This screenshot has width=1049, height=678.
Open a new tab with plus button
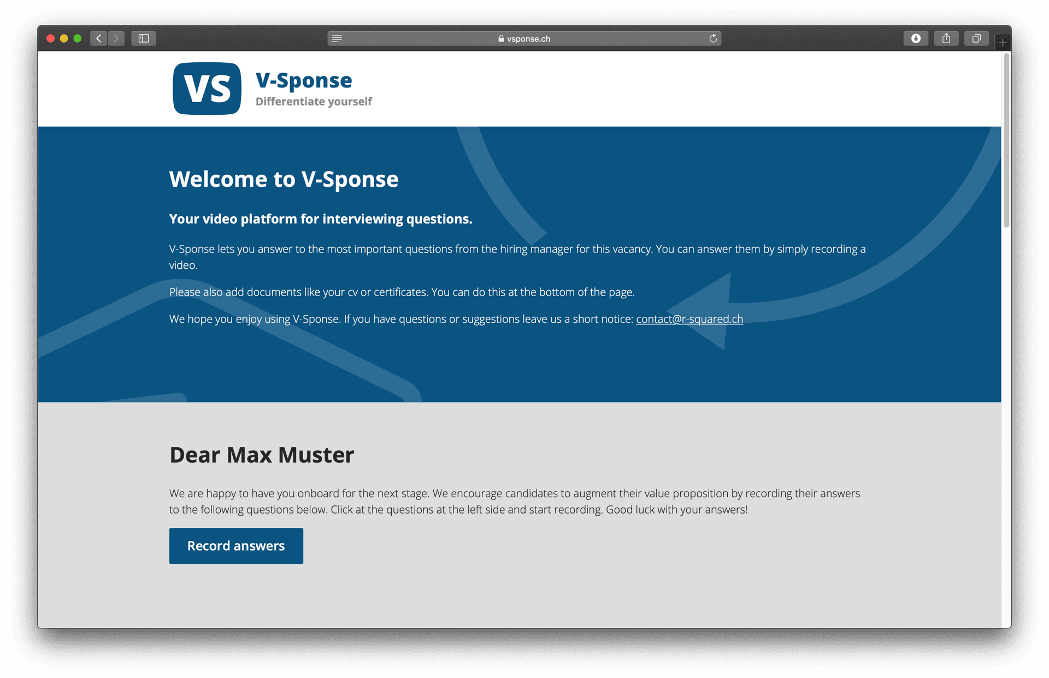pyautogui.click(x=1003, y=43)
